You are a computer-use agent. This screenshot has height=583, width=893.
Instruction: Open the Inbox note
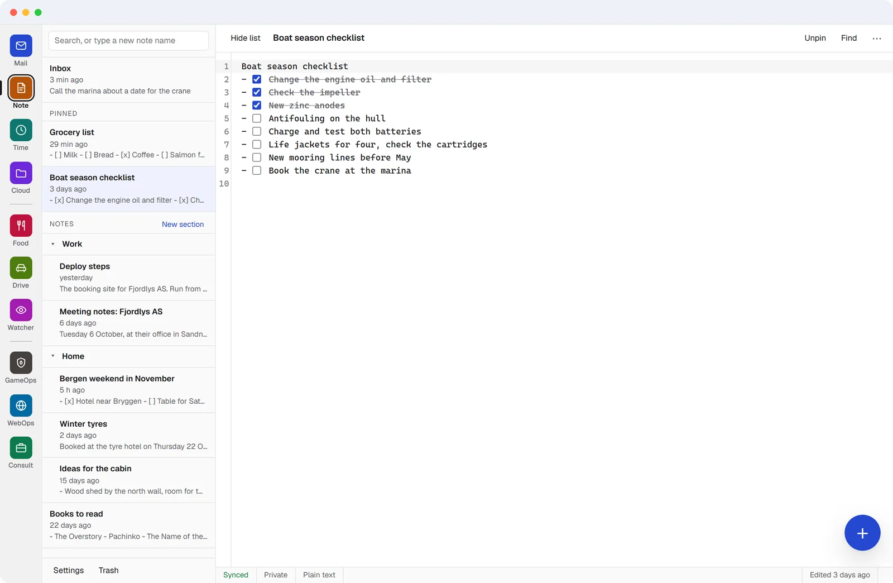click(x=129, y=79)
